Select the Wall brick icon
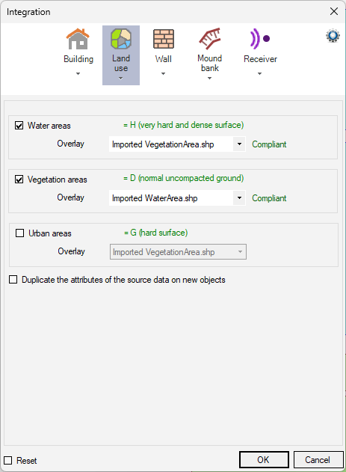Viewport: 346px width, 472px height. click(164, 39)
